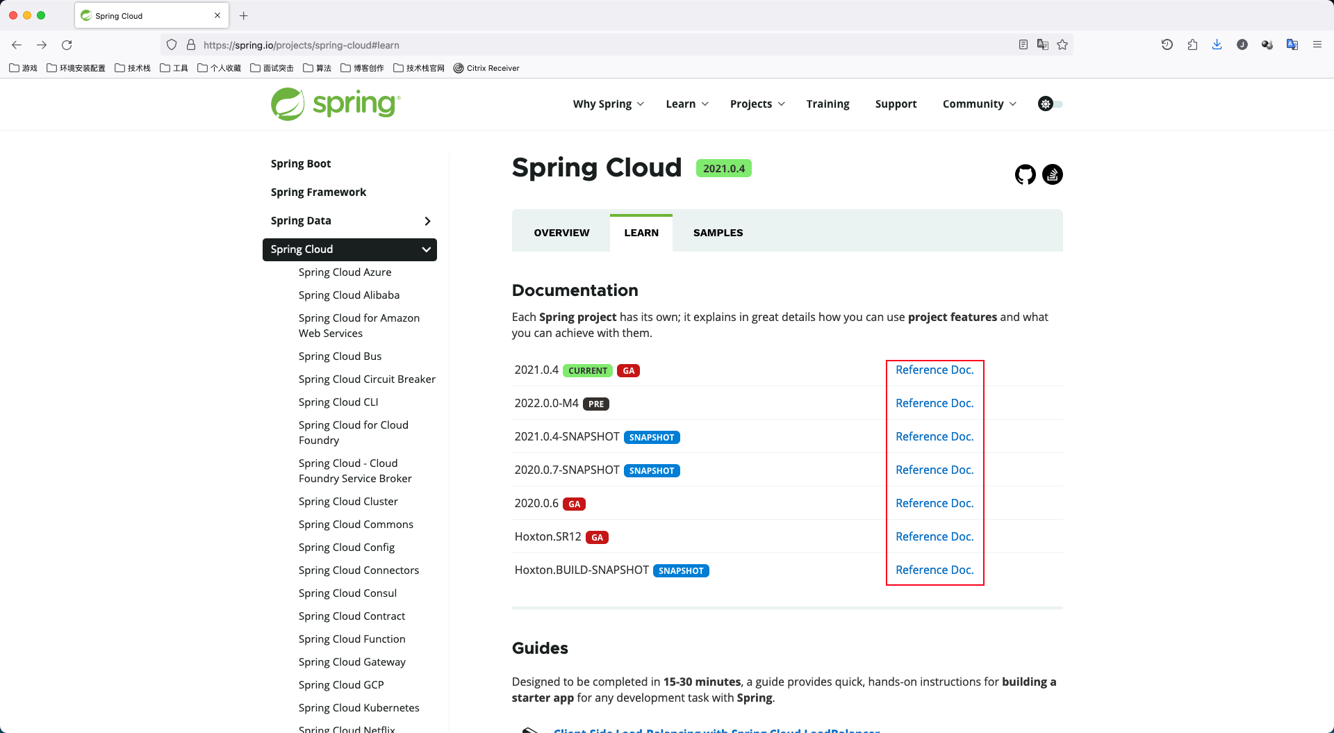Open Spring Framework in the sidebar

[318, 192]
